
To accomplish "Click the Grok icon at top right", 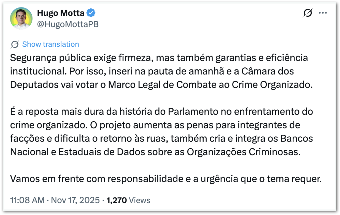I will point(307,13).
